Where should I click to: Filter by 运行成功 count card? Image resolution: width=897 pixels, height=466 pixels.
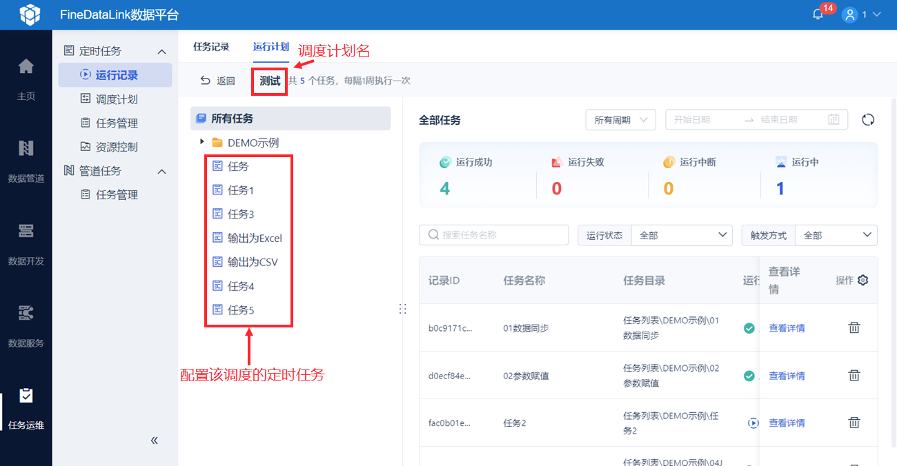coord(478,176)
